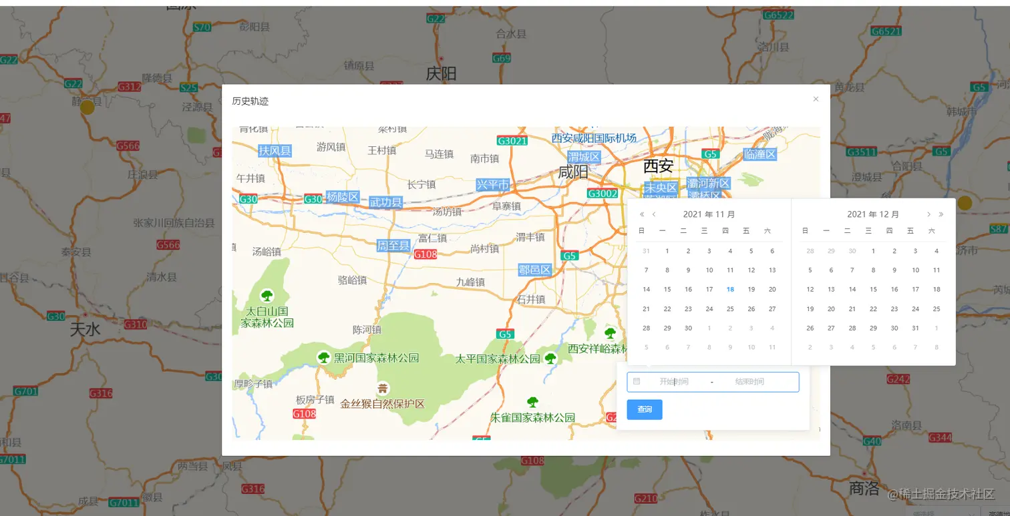Viewport: 1010px width, 516px height.
Task: Click 鄠邑区 label on dialog map
Action: click(535, 270)
